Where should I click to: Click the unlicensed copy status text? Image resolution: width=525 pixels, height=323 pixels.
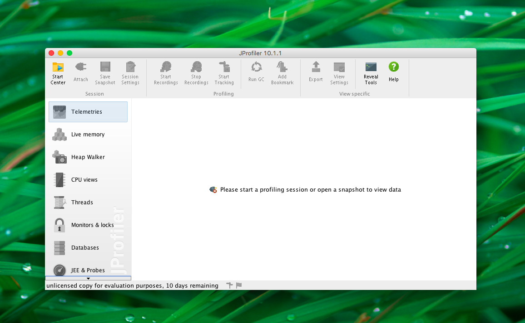(x=132, y=285)
